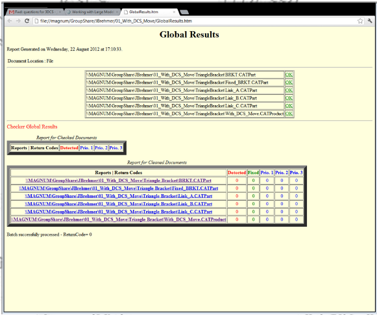377x315 pixels.
Task: Open a new tab button
Action: [184, 12]
